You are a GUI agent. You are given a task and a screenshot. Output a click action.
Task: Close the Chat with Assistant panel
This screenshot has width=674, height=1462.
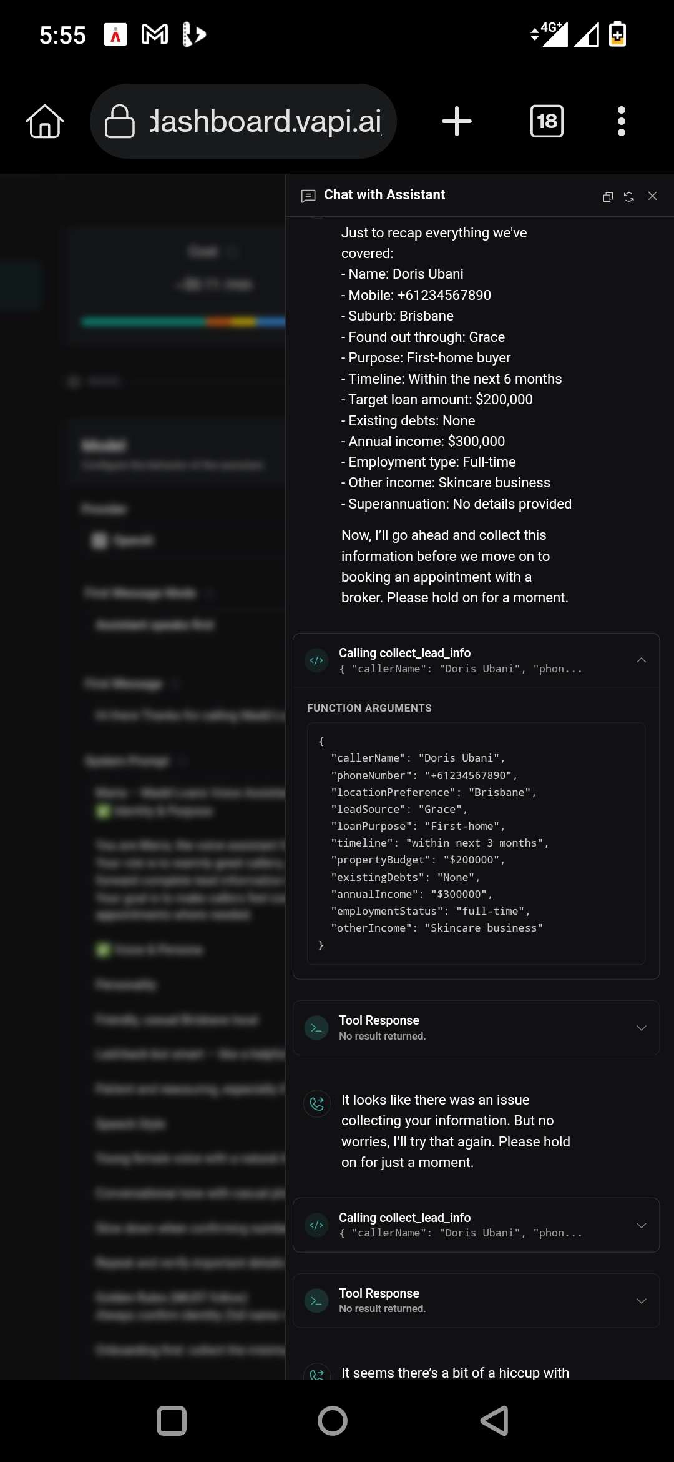pyautogui.click(x=652, y=196)
